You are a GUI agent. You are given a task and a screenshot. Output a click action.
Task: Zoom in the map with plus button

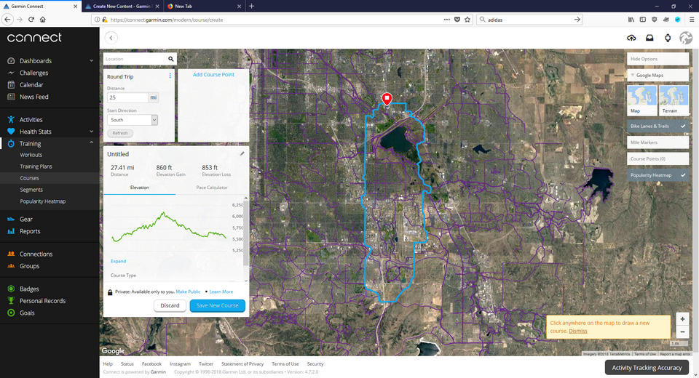[682, 319]
